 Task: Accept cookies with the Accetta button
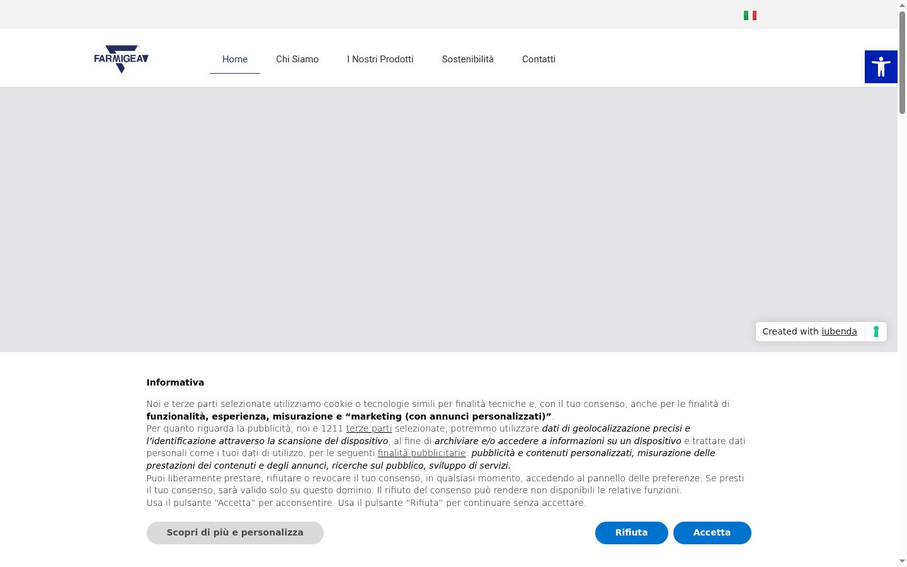click(x=712, y=533)
